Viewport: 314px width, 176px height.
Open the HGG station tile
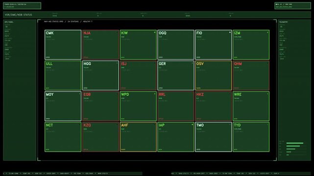point(100,75)
